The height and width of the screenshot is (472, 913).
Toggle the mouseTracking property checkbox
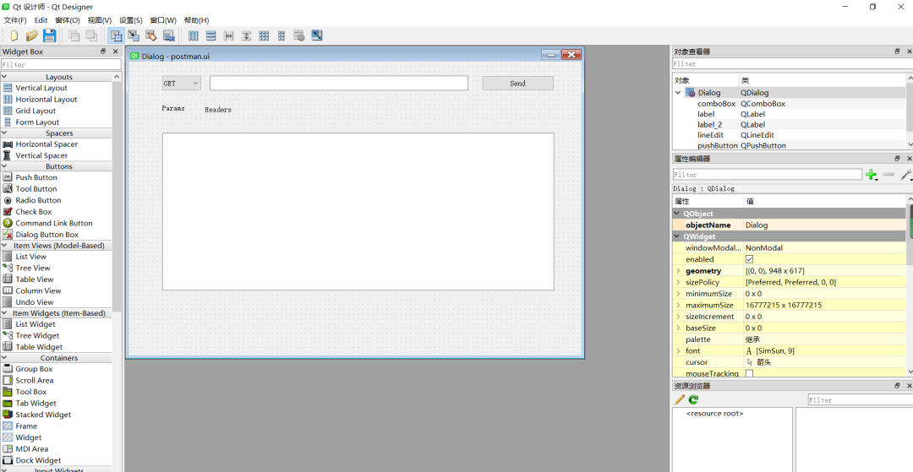coord(749,373)
